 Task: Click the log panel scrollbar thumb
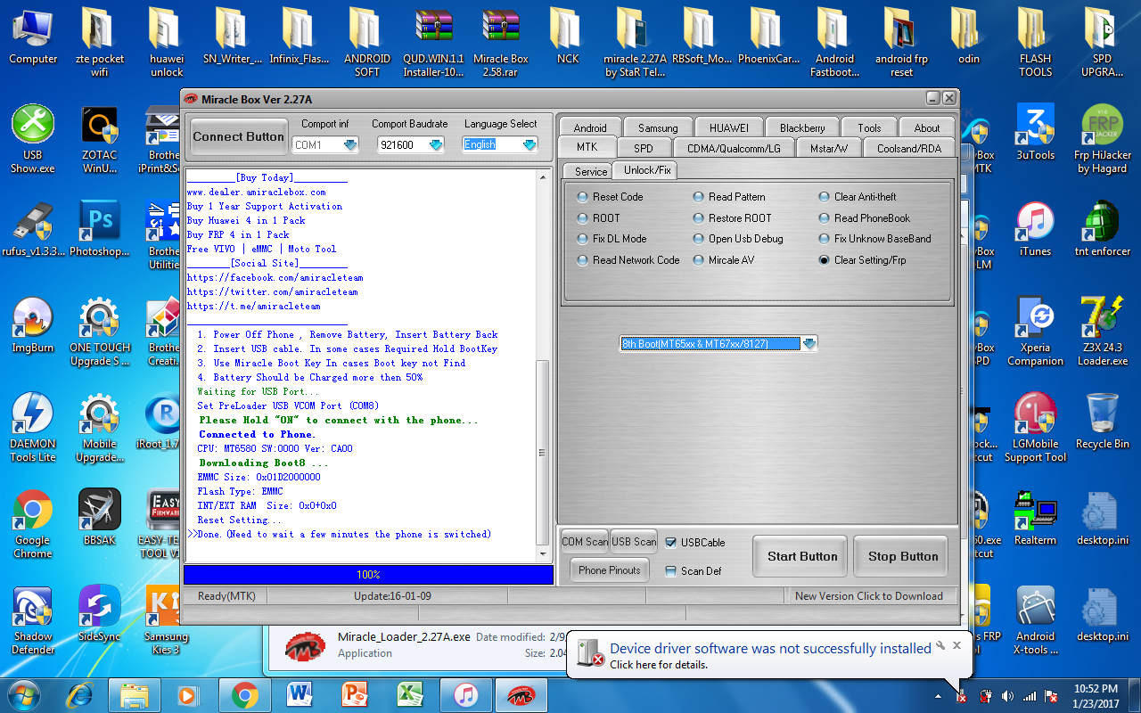click(x=542, y=451)
